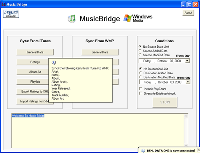Open the source date picker dropdown arrow
This screenshot has width=200, height=153.
coord(187,61)
